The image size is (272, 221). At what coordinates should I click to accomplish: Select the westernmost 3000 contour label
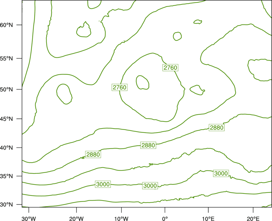(x=103, y=184)
